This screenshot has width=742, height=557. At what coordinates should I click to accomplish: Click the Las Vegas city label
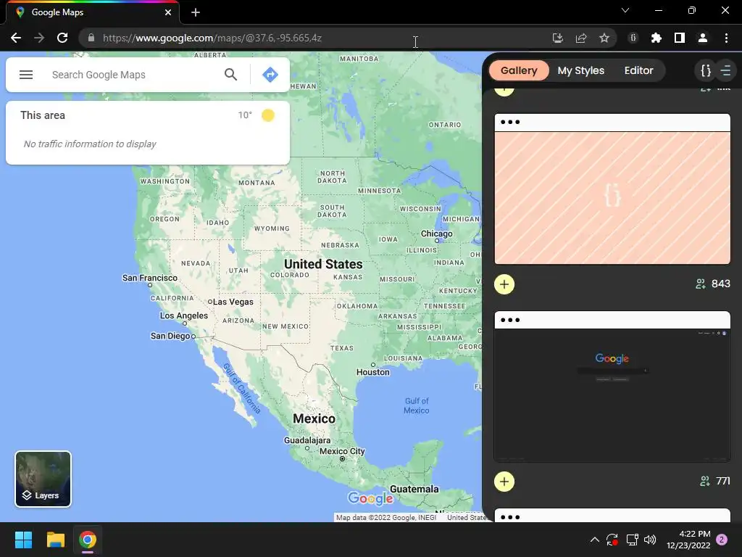[x=233, y=302]
